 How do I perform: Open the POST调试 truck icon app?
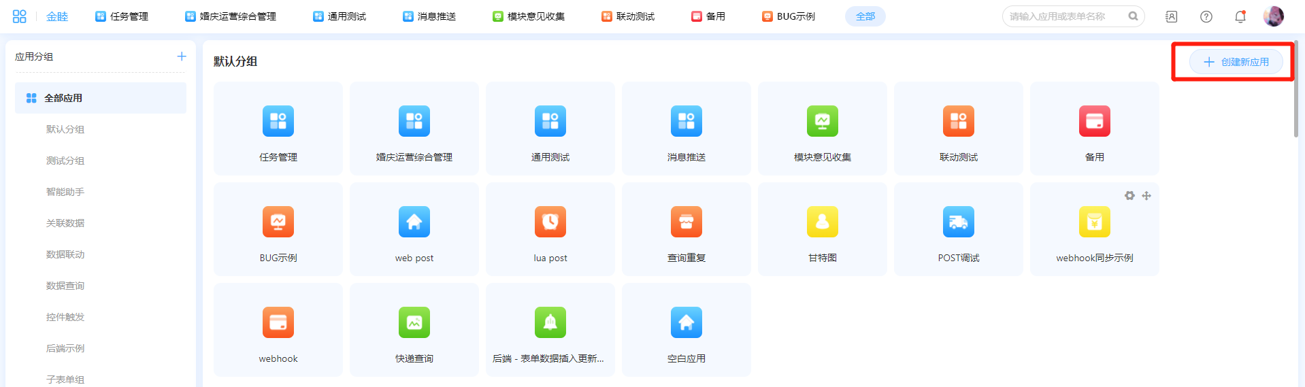click(x=958, y=222)
